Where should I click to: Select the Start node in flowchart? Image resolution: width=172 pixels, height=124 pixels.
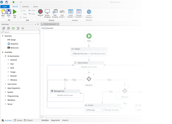(x=89, y=37)
